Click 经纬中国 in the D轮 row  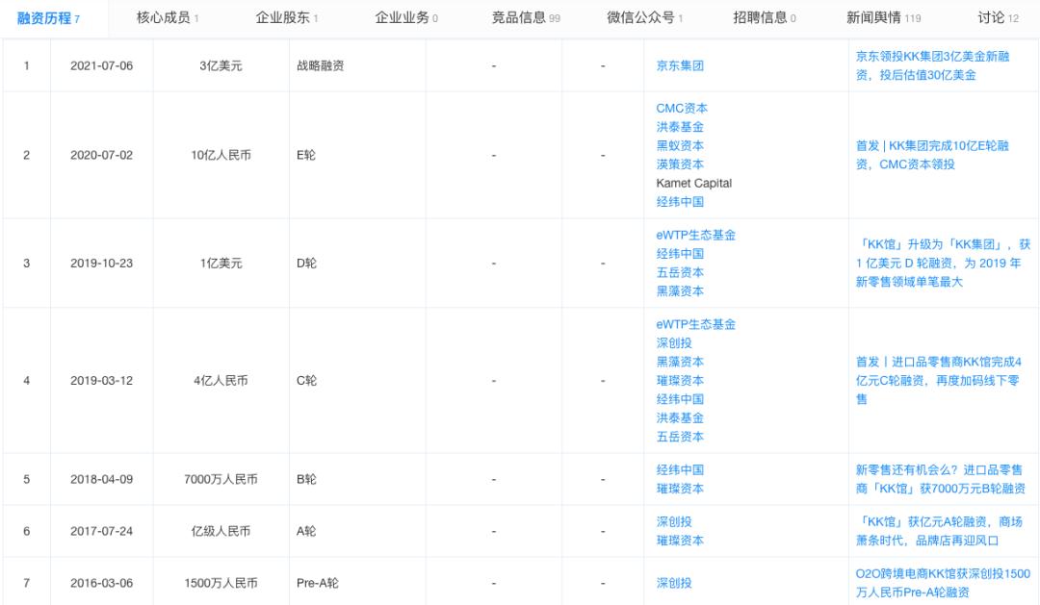[680, 253]
